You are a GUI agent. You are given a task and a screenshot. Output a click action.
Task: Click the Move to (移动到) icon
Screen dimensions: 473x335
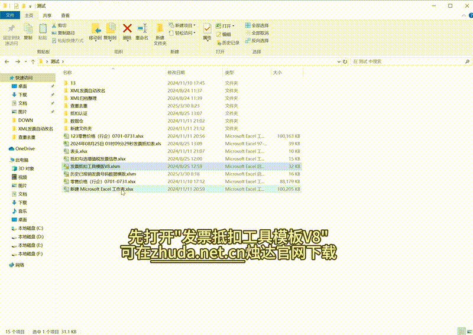pyautogui.click(x=96, y=28)
